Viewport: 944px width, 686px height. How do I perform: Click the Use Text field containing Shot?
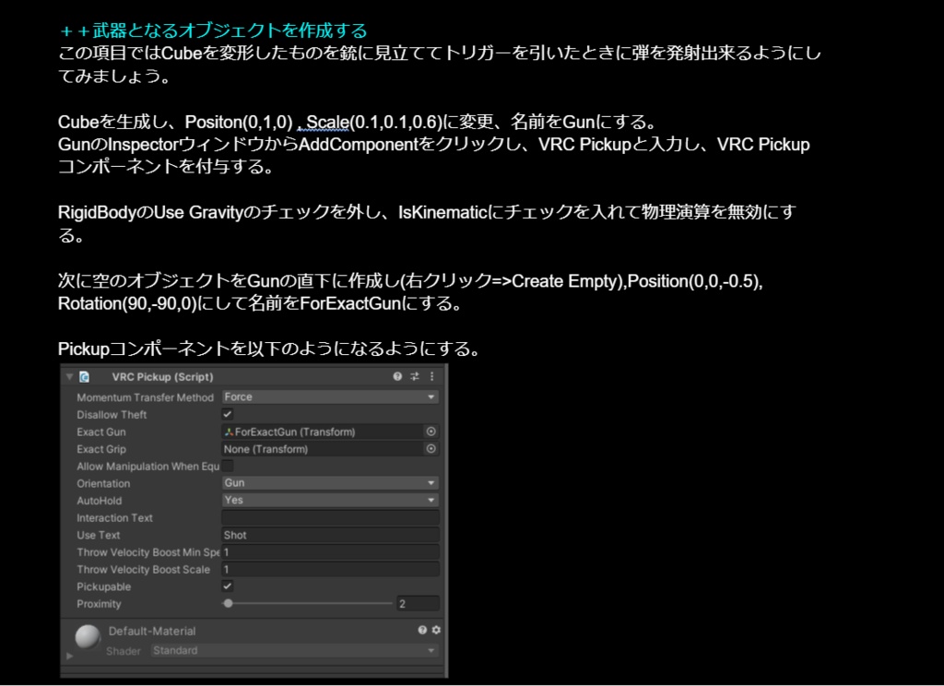(327, 535)
